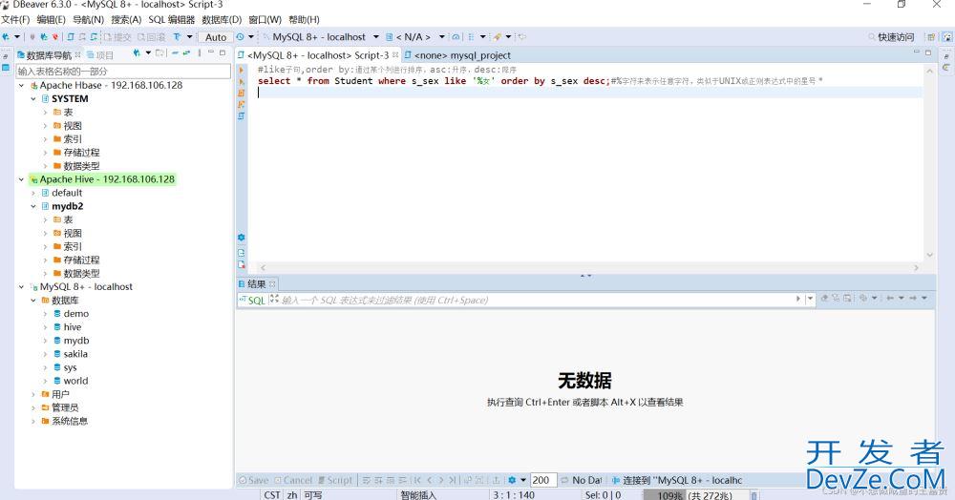
Task: Toggle the Auto commit mode button
Action: point(216,37)
